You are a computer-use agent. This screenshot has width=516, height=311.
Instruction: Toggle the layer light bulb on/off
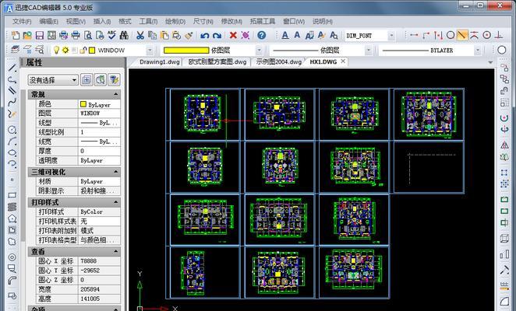[x=56, y=50]
